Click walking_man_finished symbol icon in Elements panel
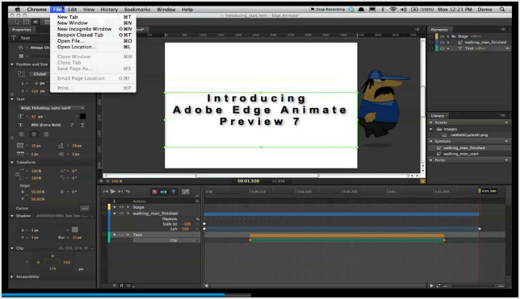The width and height of the screenshot is (520, 299). click(460, 43)
